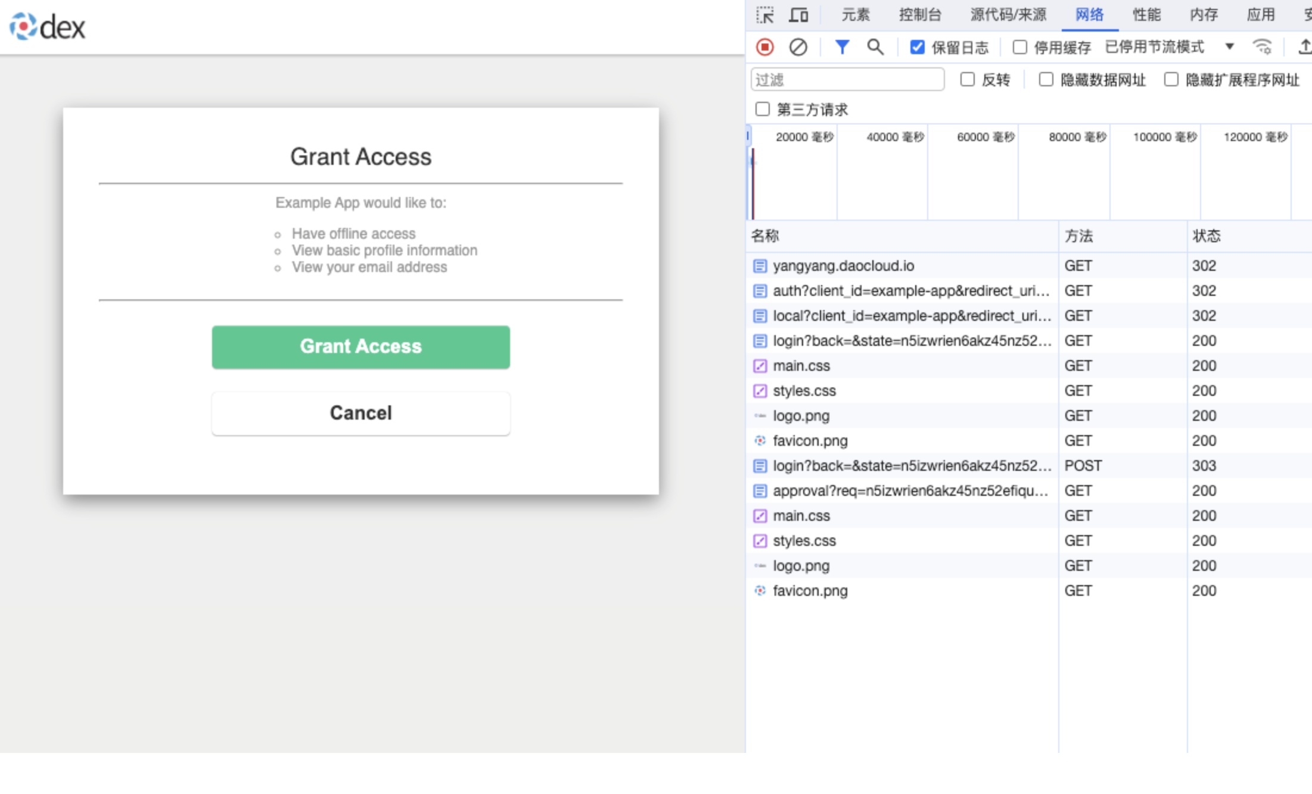Toggle the device toolbar icon
This screenshot has height=794, width=1312.
pos(798,15)
